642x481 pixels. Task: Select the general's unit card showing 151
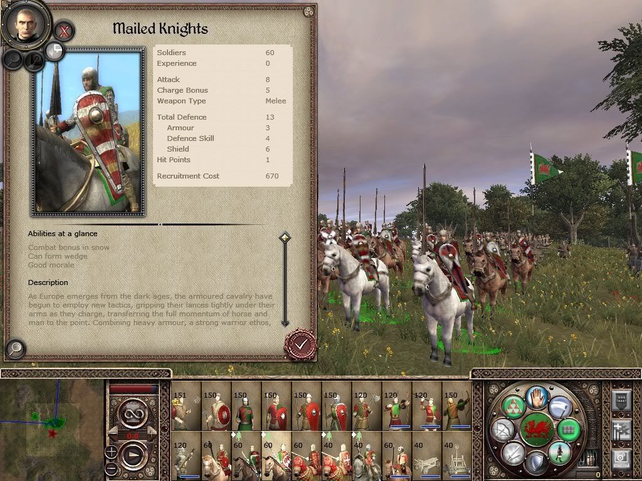186,406
